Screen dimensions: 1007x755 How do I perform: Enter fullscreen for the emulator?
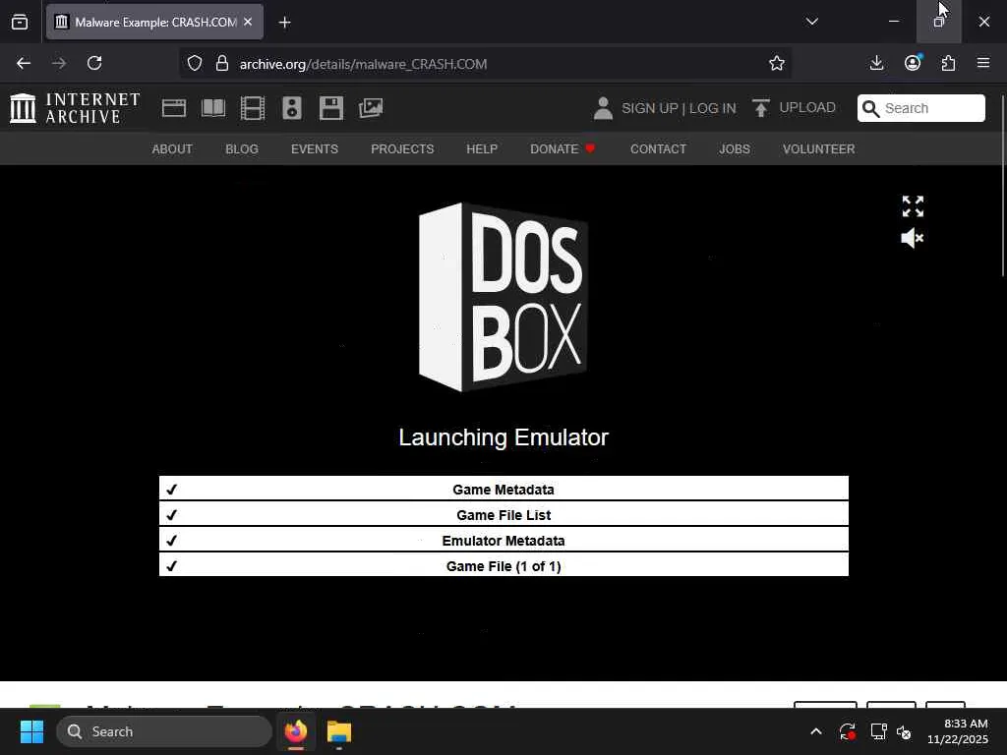click(913, 206)
